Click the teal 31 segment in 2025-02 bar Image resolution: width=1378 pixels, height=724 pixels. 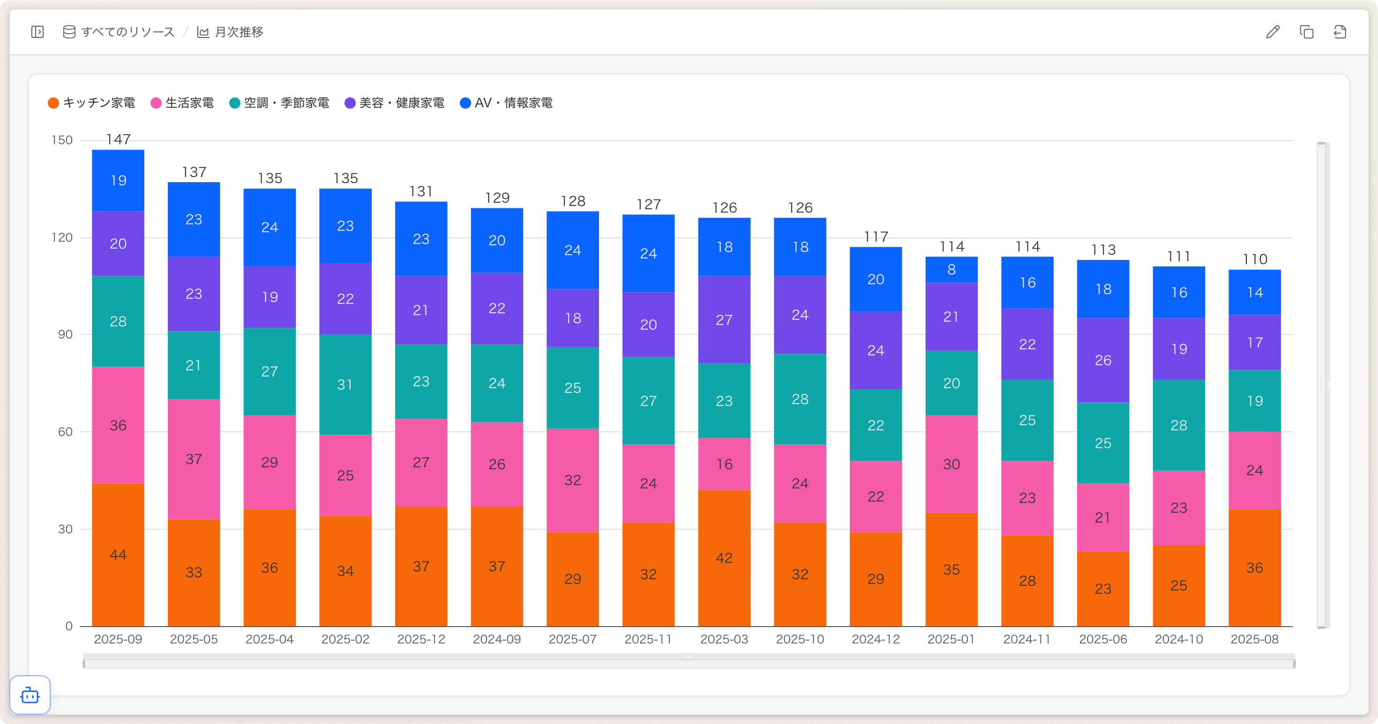(345, 384)
